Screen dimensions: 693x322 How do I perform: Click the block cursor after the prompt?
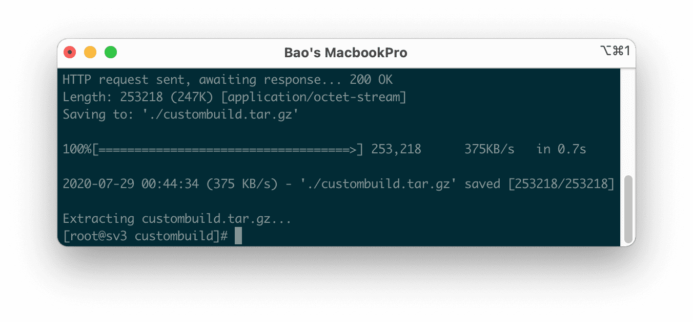click(x=238, y=236)
